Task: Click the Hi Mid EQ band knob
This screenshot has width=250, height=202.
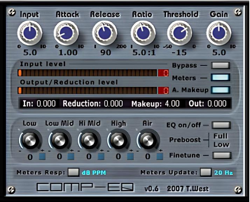Action: (89, 140)
